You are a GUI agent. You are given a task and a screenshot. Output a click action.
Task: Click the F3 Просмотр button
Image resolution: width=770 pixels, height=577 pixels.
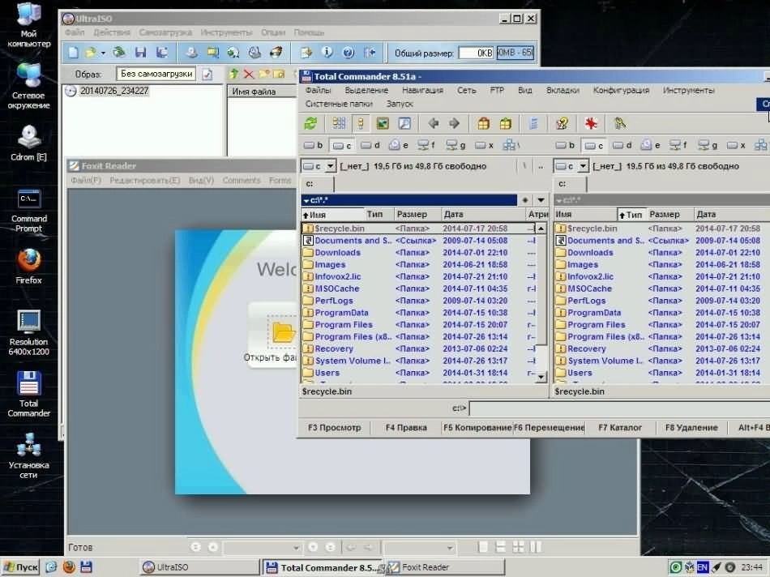click(x=334, y=428)
